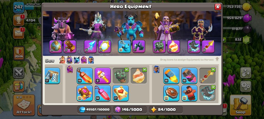Toggle the equipped electro boots item
This screenshot has height=119, width=264.
pyautogui.click(x=207, y=93)
